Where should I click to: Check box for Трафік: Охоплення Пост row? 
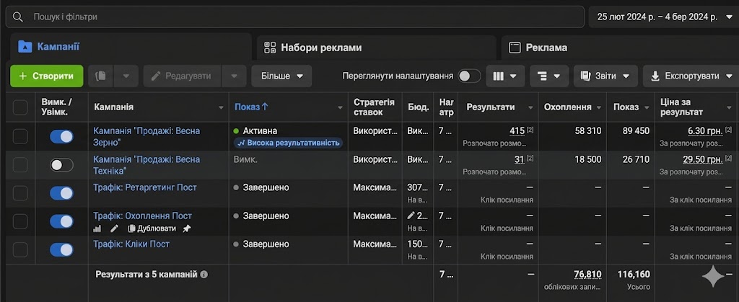tap(20, 221)
